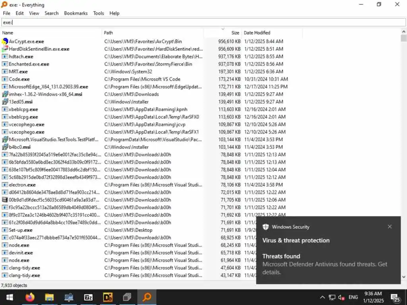Select vcecophego.exe in Temp\RarSFX1 path
This screenshot has width=407, height=305.
[27, 132]
